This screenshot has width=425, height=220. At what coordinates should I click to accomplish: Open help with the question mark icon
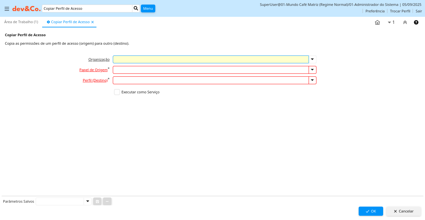416,23
